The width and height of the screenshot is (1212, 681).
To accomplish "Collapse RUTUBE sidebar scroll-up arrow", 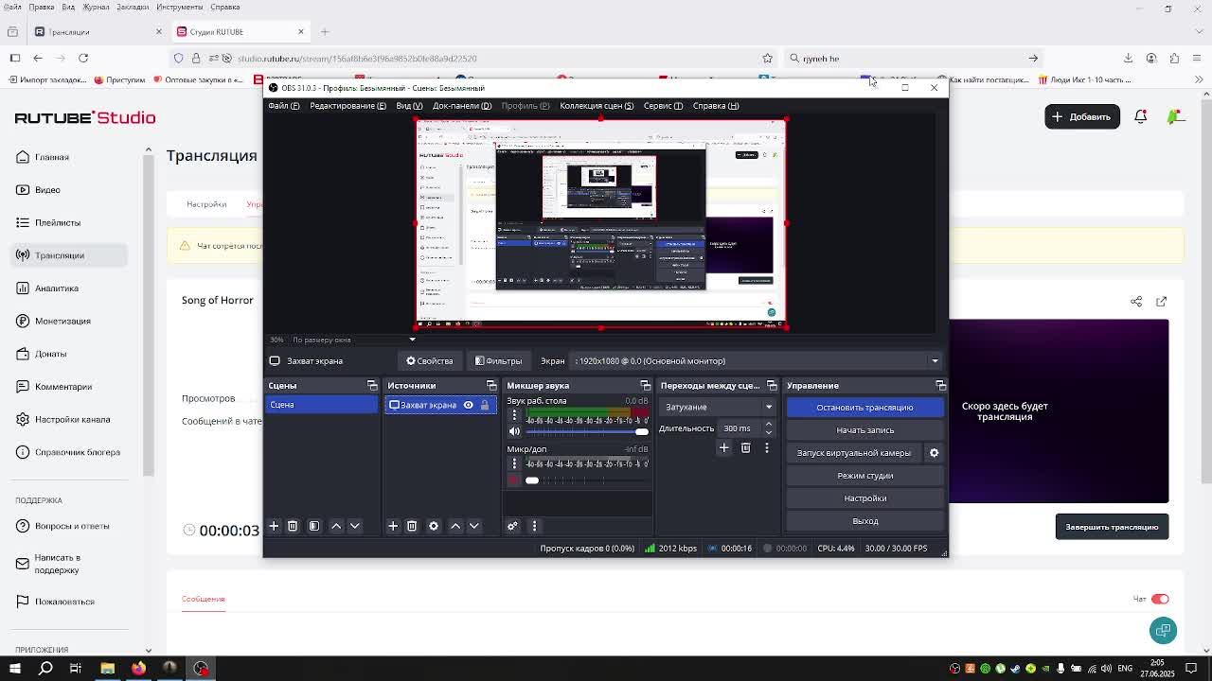I will click(148, 150).
